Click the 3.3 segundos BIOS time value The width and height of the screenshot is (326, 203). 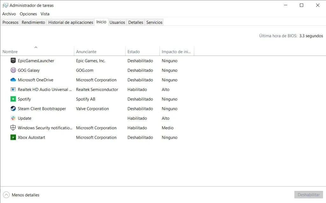pos(311,36)
